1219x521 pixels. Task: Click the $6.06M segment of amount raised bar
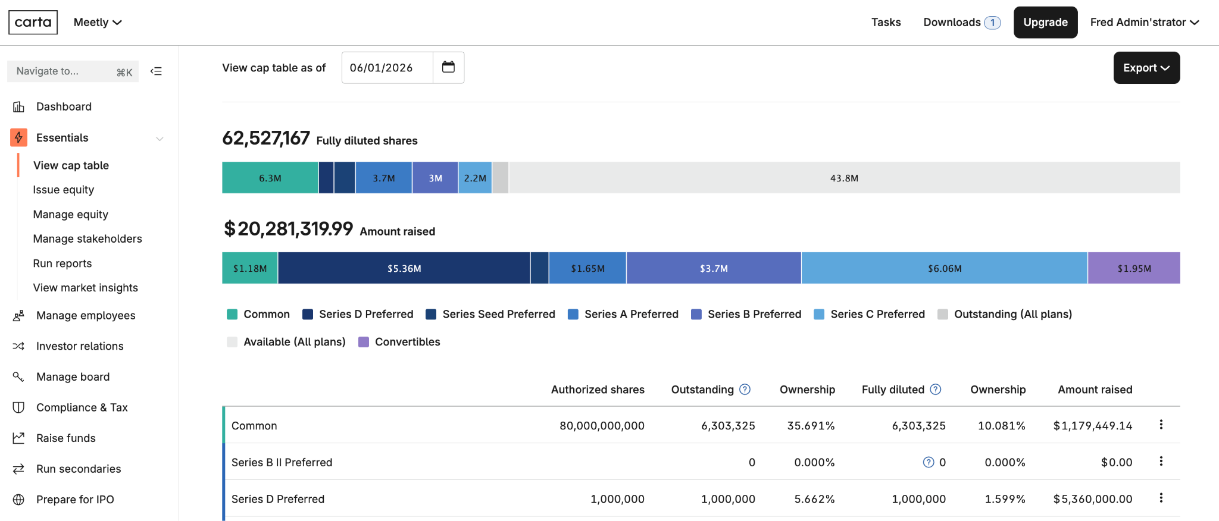click(945, 268)
